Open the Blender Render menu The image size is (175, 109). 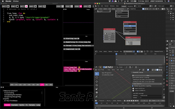click(x=107, y=6)
